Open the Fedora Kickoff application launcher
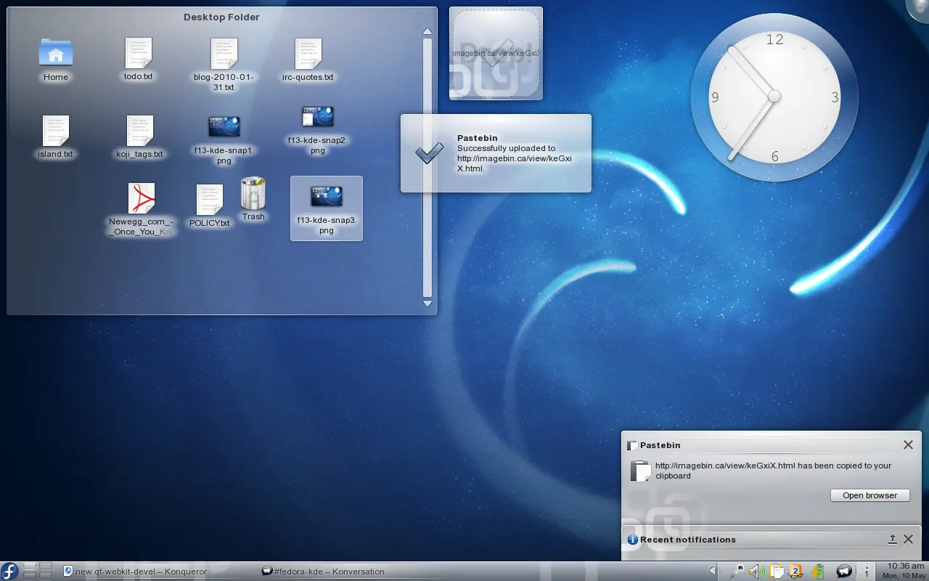The width and height of the screenshot is (929, 581). 9,571
